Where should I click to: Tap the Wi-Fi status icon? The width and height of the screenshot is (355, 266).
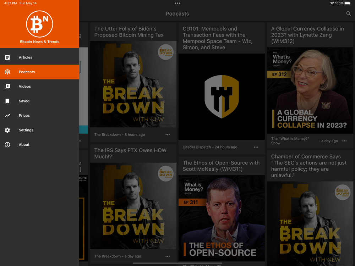point(332,3)
